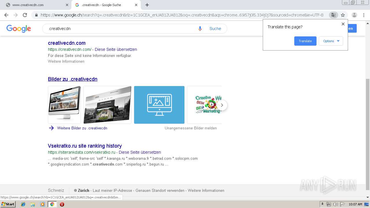Click Unangemessene Bilder melden
Viewport: 370px width, 208px height.
coord(191,128)
